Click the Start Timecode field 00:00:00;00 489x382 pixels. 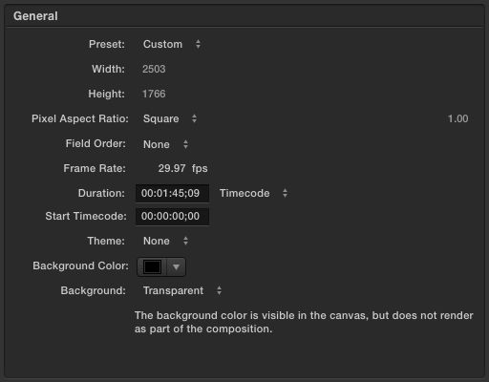[x=172, y=217]
